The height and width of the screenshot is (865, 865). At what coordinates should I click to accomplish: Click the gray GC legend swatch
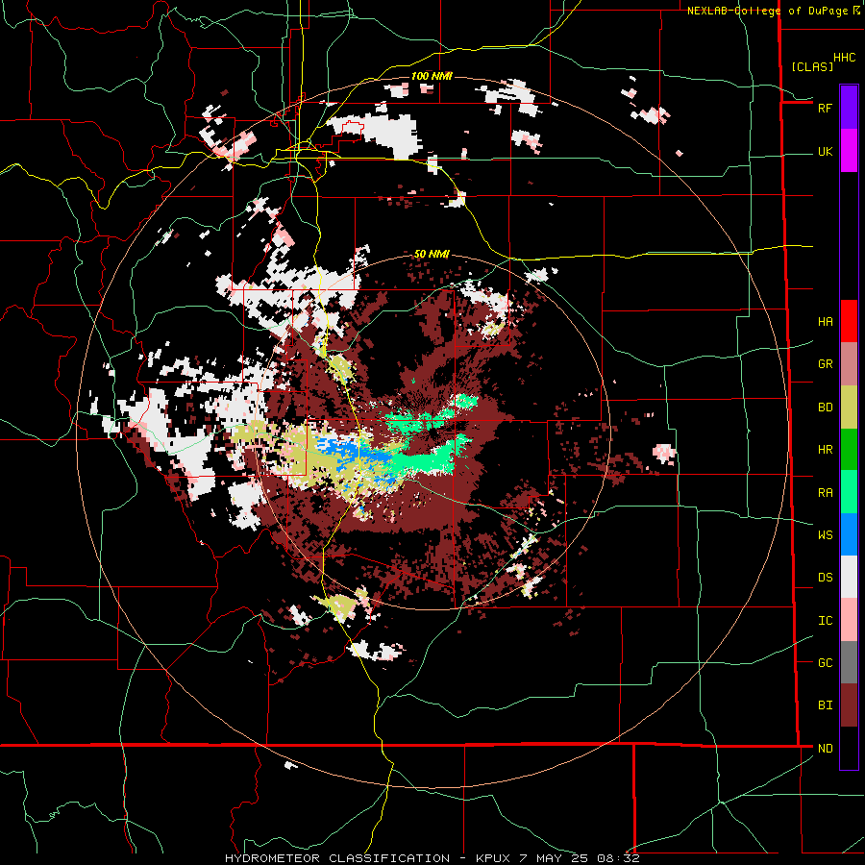pyautogui.click(x=849, y=662)
